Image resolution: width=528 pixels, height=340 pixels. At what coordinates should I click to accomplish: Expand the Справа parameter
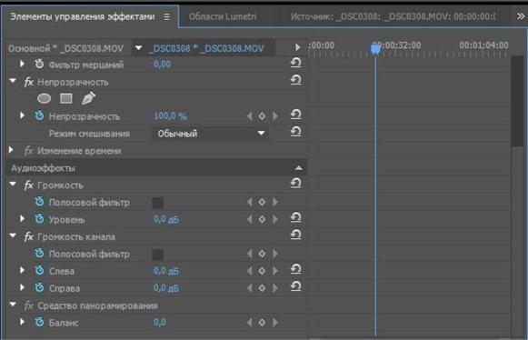click(22, 287)
